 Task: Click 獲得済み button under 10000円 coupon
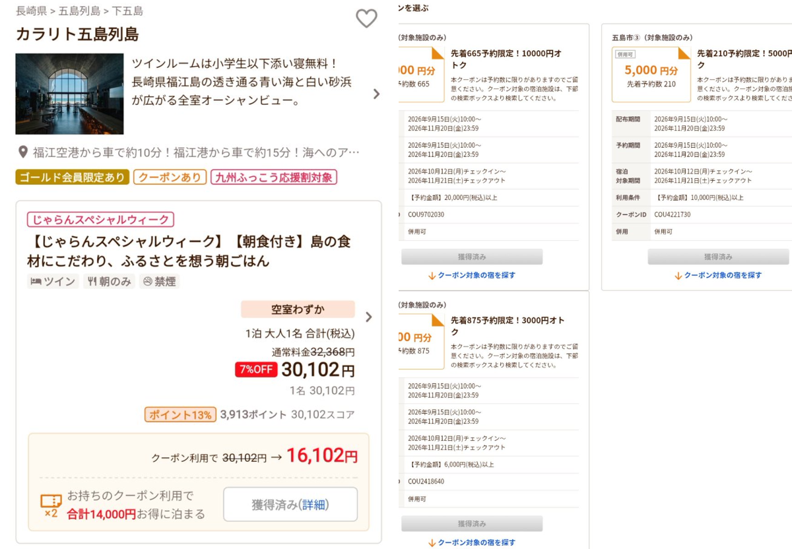(472, 257)
